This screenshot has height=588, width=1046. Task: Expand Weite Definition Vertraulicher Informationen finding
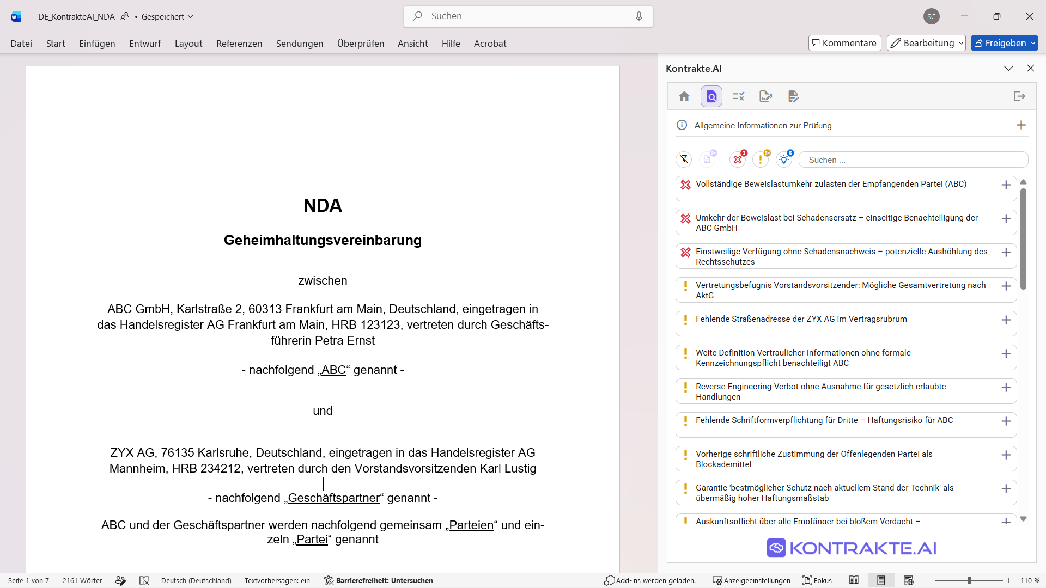tap(1006, 354)
